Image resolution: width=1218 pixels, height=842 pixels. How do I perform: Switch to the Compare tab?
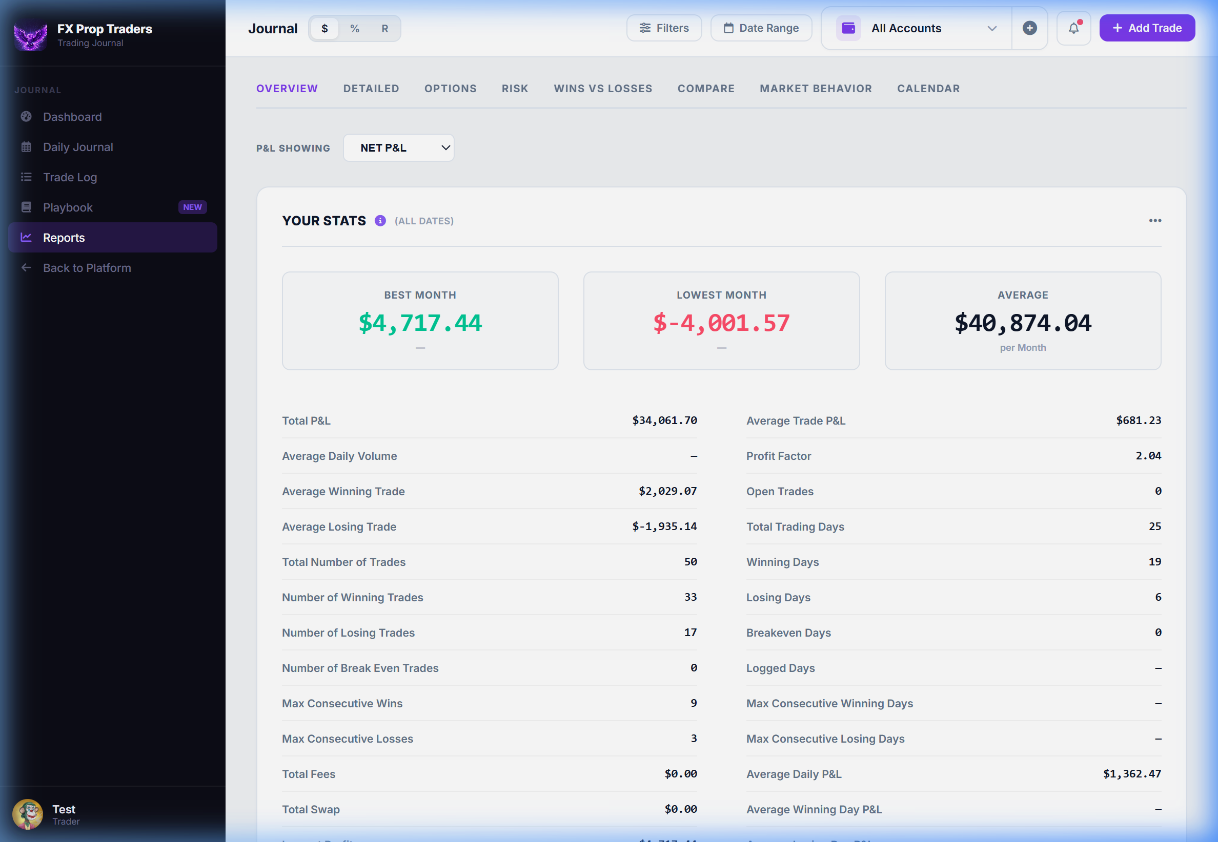click(x=706, y=89)
